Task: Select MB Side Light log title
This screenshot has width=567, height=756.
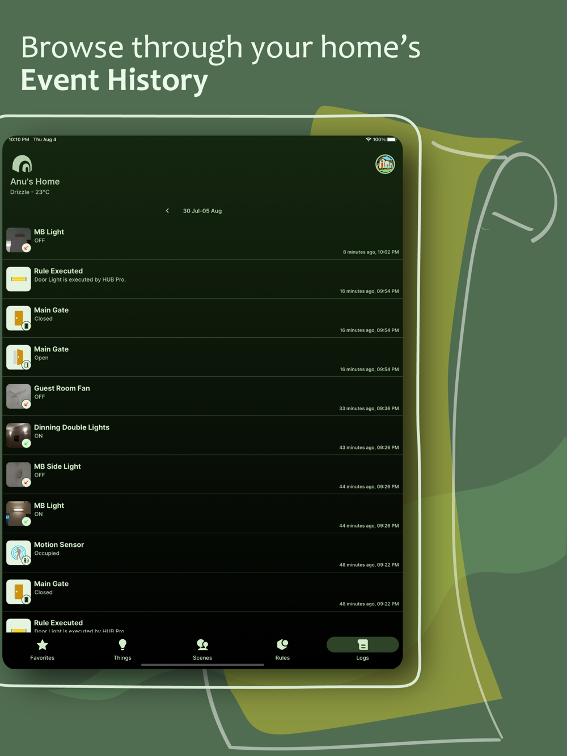Action: (57, 466)
